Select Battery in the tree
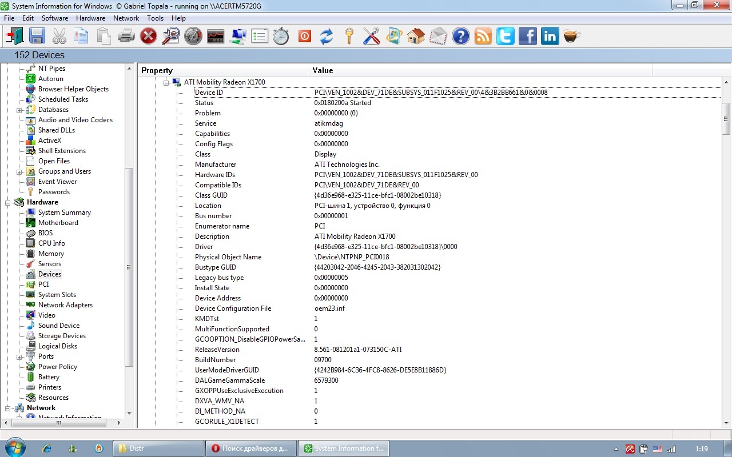Viewport: 732px width, 457px height. pos(49,377)
